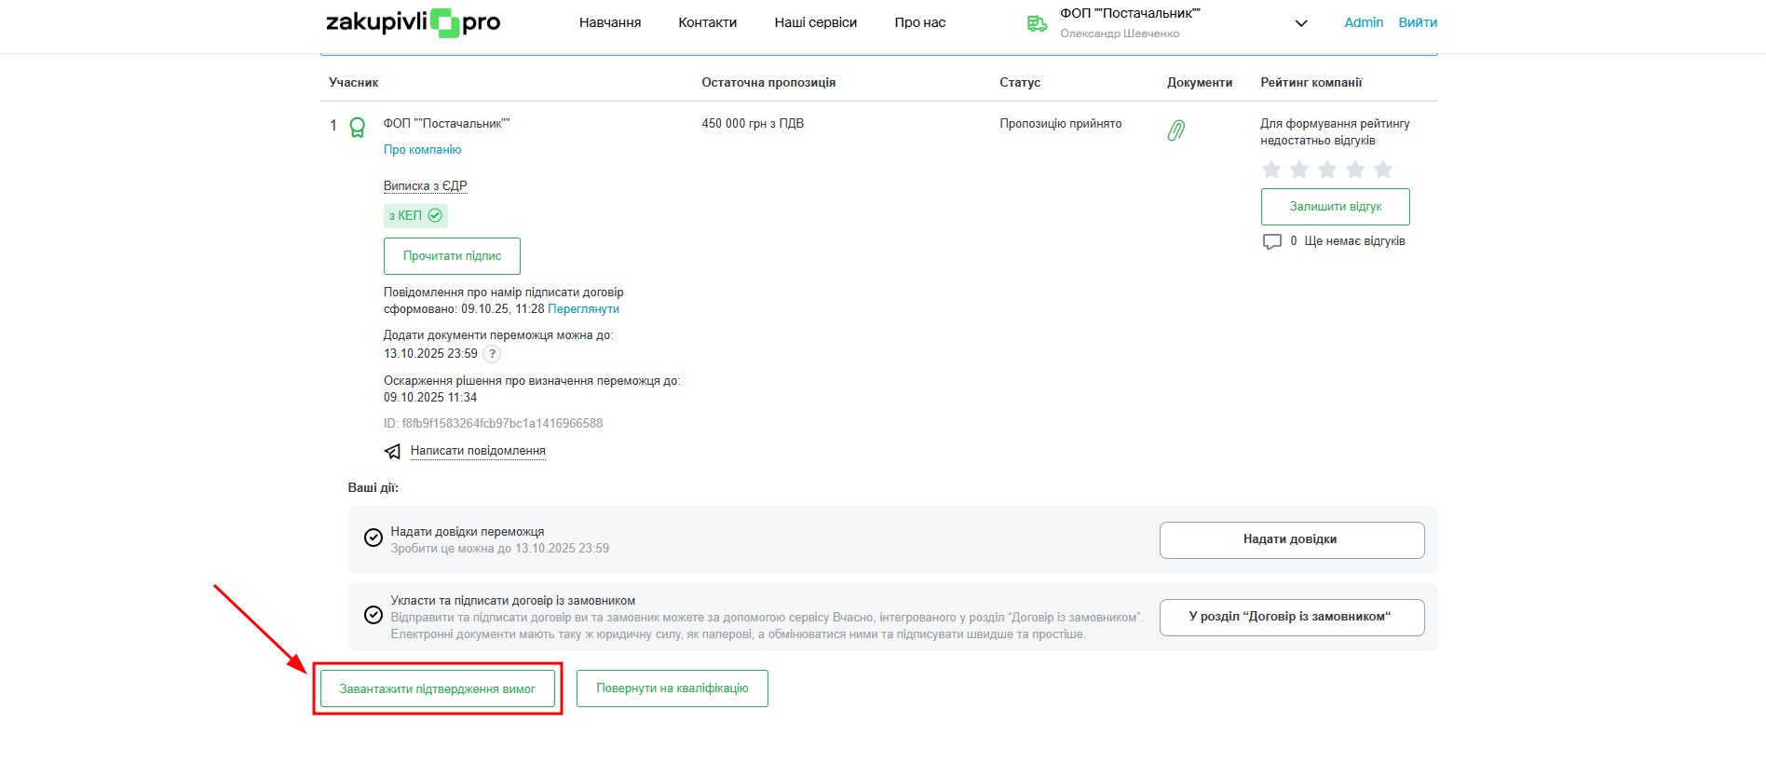Click the zakupivli.pro logo
The height and width of the screenshot is (777, 1766).
(413, 22)
